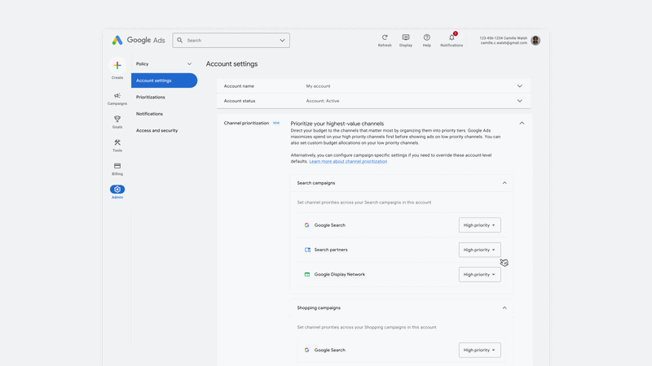Screen dimensions: 652x366
Task: Select the Admin gear icon
Action: pos(117,190)
